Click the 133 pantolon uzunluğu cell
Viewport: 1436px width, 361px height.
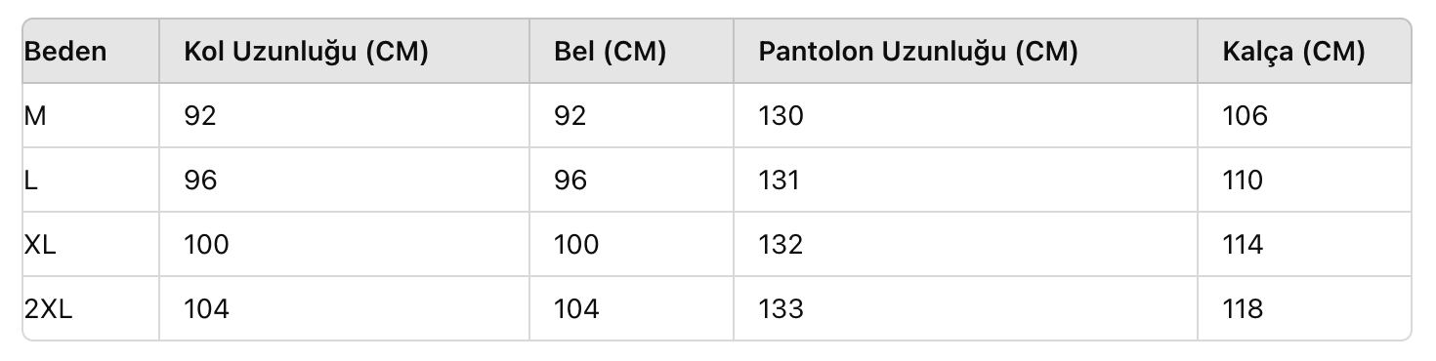781,308
